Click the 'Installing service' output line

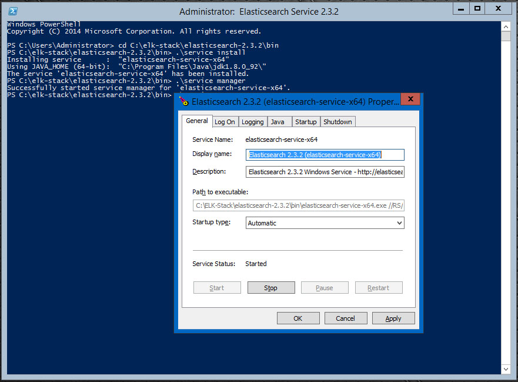click(x=118, y=59)
